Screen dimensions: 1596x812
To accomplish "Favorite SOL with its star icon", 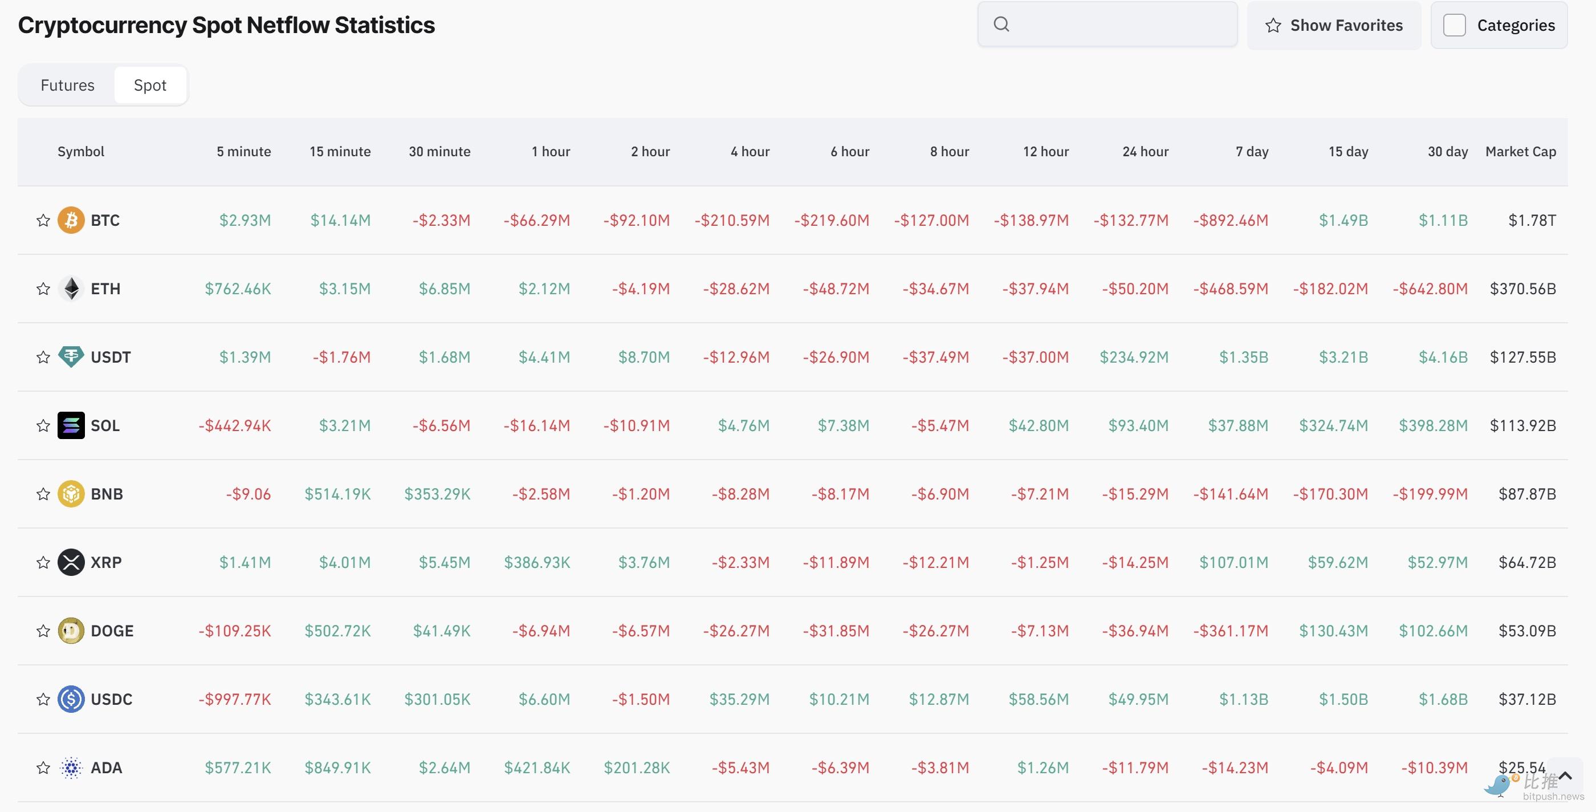I will click(43, 425).
